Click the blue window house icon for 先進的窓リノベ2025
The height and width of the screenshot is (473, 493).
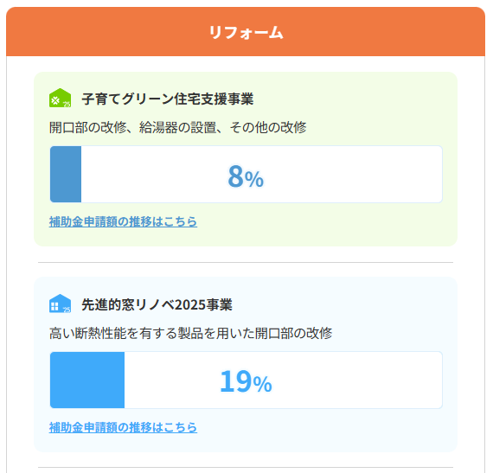(x=60, y=304)
